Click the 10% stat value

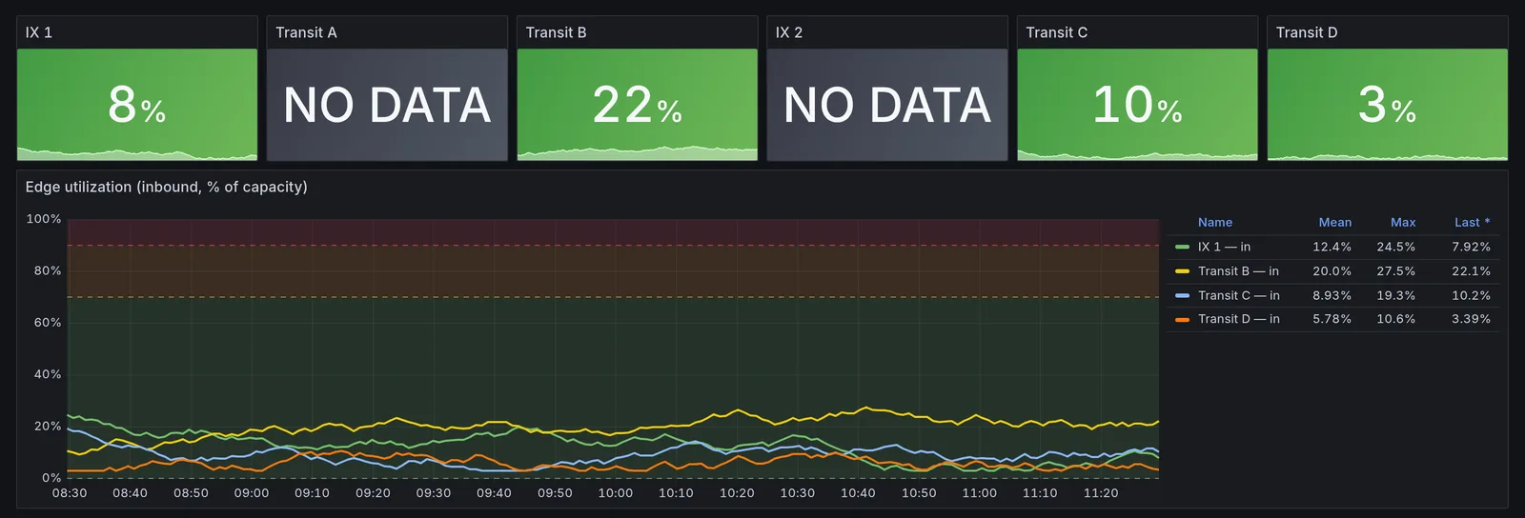[x=1137, y=105]
